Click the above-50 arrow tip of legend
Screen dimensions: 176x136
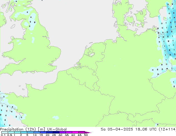[x=88, y=132]
